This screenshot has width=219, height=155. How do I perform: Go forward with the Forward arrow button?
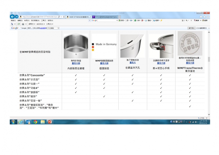(17, 17)
